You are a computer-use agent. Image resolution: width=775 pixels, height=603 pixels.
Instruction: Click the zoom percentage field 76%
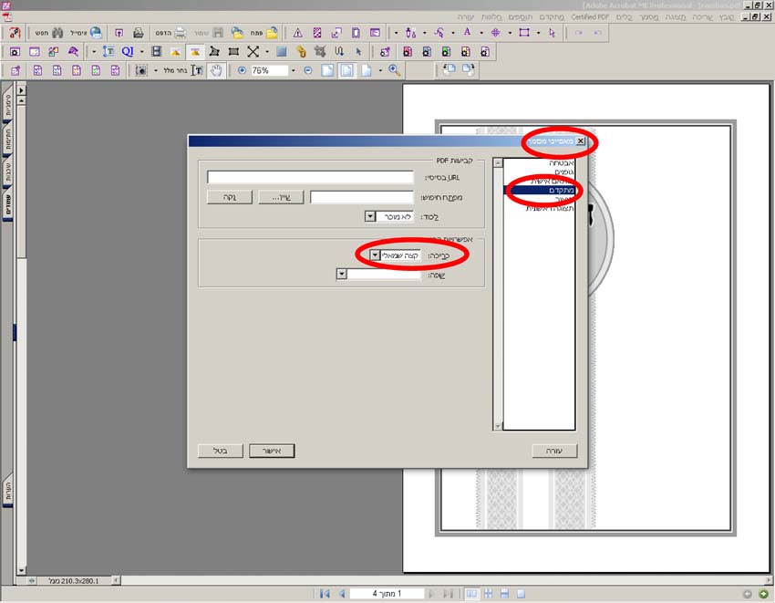click(x=269, y=70)
